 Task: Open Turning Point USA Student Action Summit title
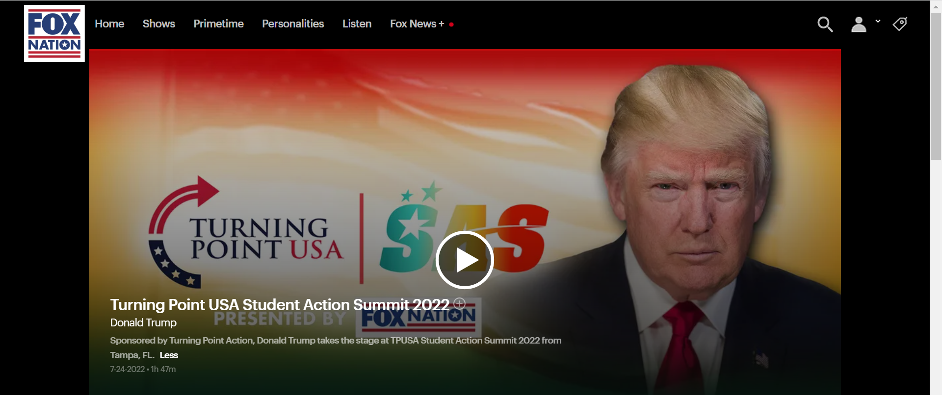click(280, 305)
